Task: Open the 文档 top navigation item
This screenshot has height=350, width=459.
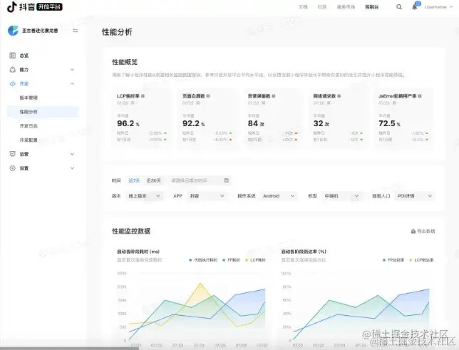Action: [x=303, y=6]
